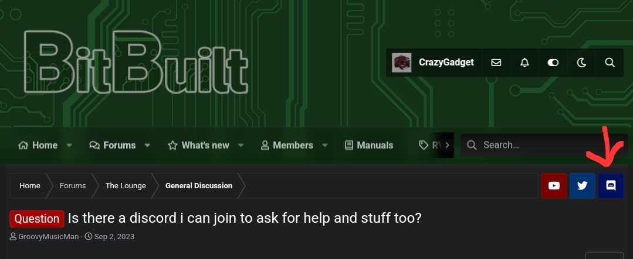Click the magnifier icon beside the moon

(x=610, y=63)
